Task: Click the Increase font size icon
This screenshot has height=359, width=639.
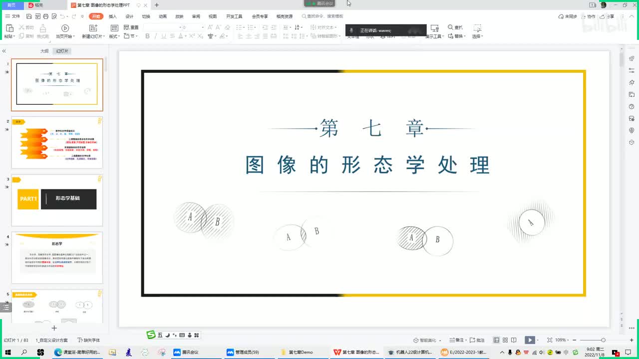Action: click(211, 27)
